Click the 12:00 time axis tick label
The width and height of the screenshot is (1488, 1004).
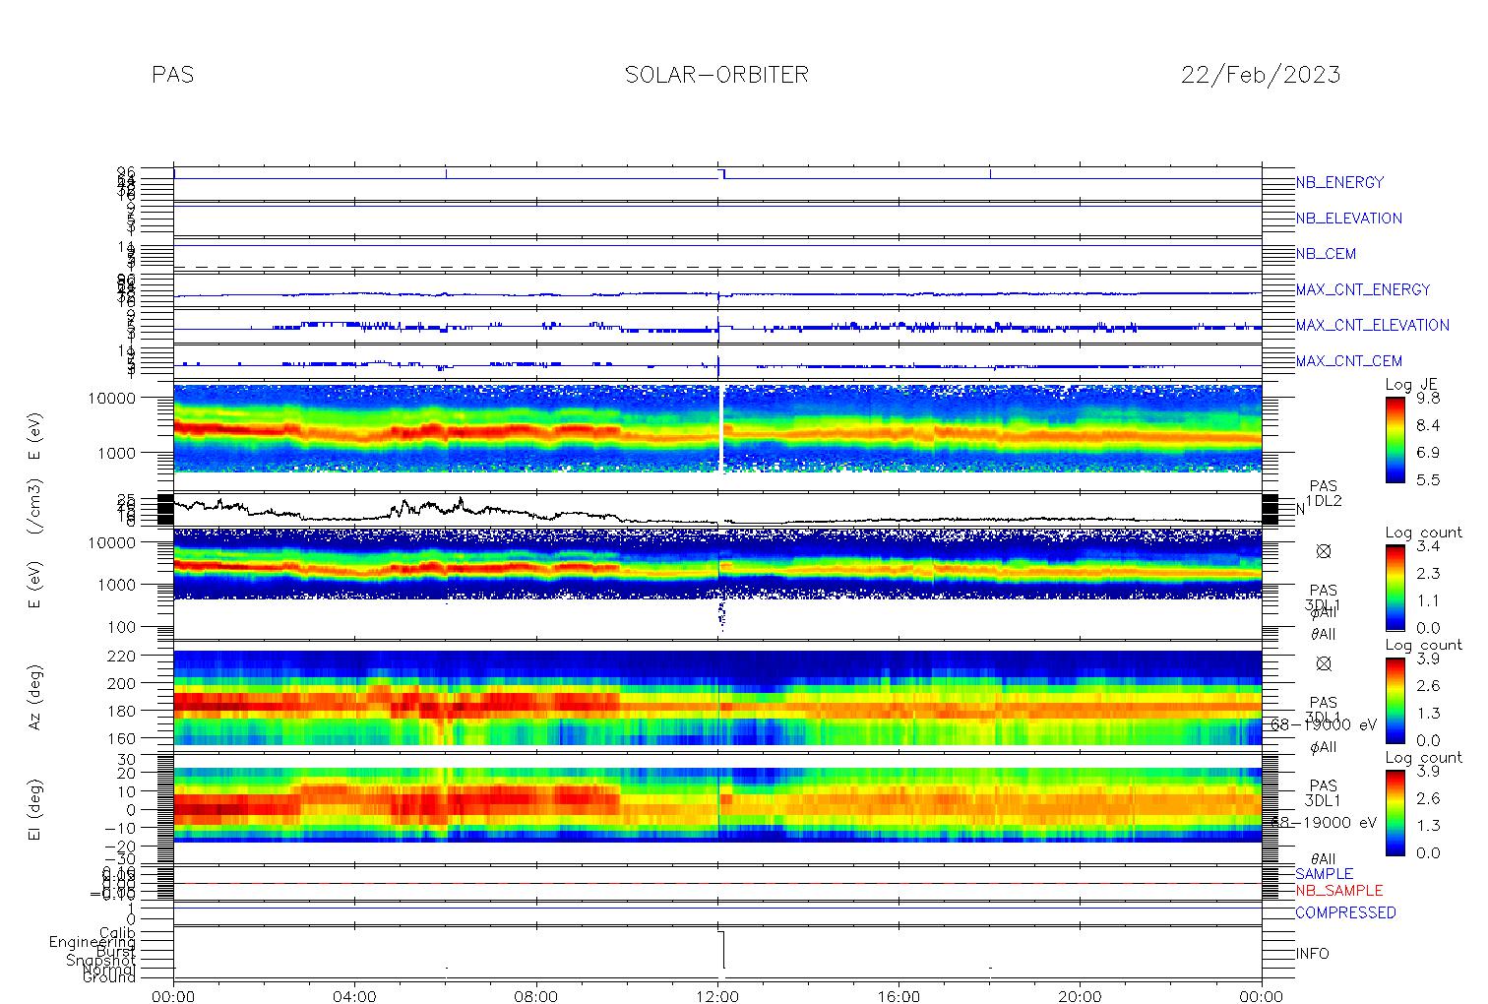(717, 996)
